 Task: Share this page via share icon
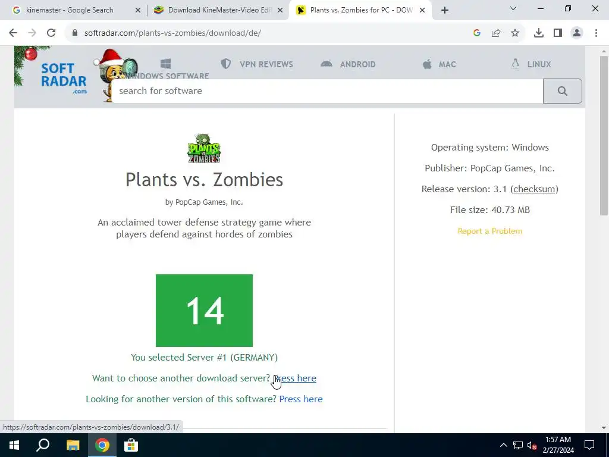(496, 33)
